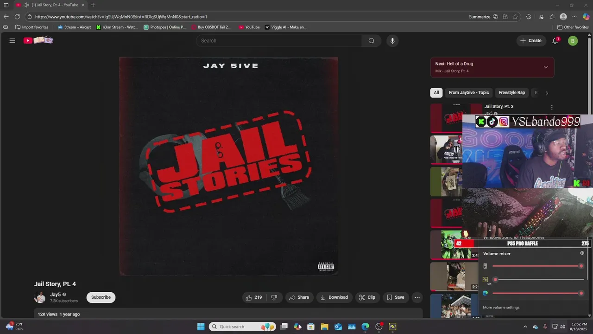Click the address bar URL

click(x=121, y=17)
